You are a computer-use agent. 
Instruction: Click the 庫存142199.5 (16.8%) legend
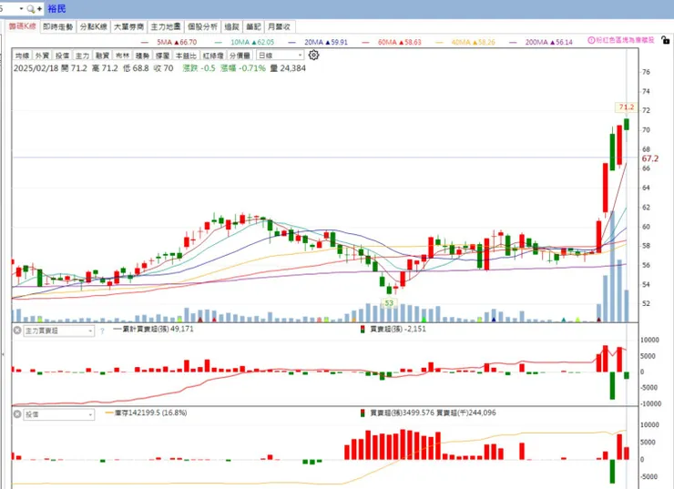coord(146,413)
